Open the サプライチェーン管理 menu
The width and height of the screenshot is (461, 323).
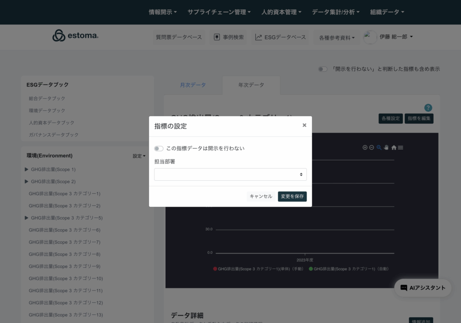219,12
